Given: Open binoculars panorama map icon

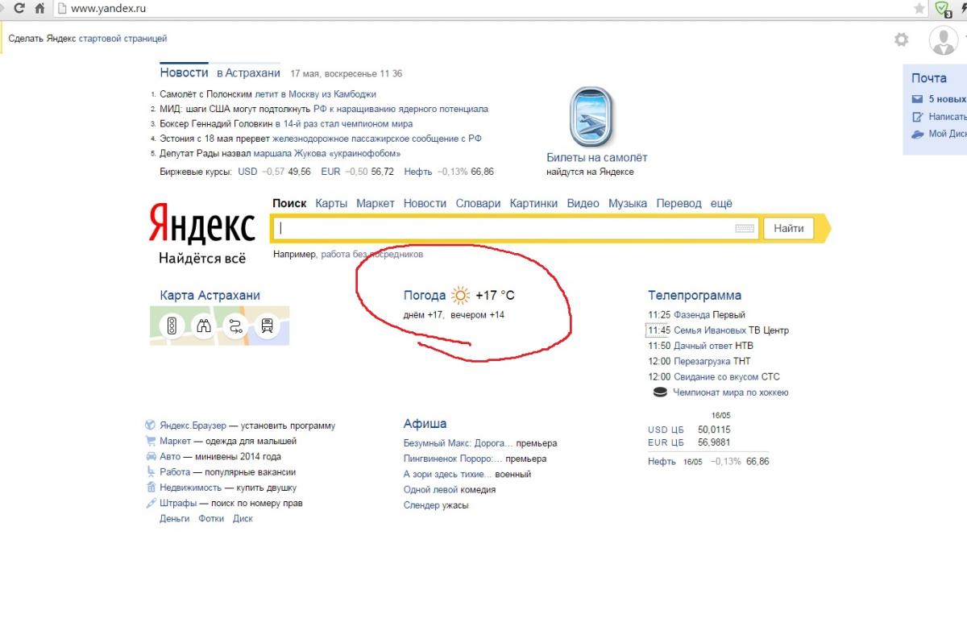Looking at the screenshot, I should coord(204,326).
